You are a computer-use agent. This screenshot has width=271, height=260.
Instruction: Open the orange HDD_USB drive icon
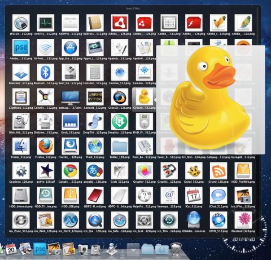point(71,196)
